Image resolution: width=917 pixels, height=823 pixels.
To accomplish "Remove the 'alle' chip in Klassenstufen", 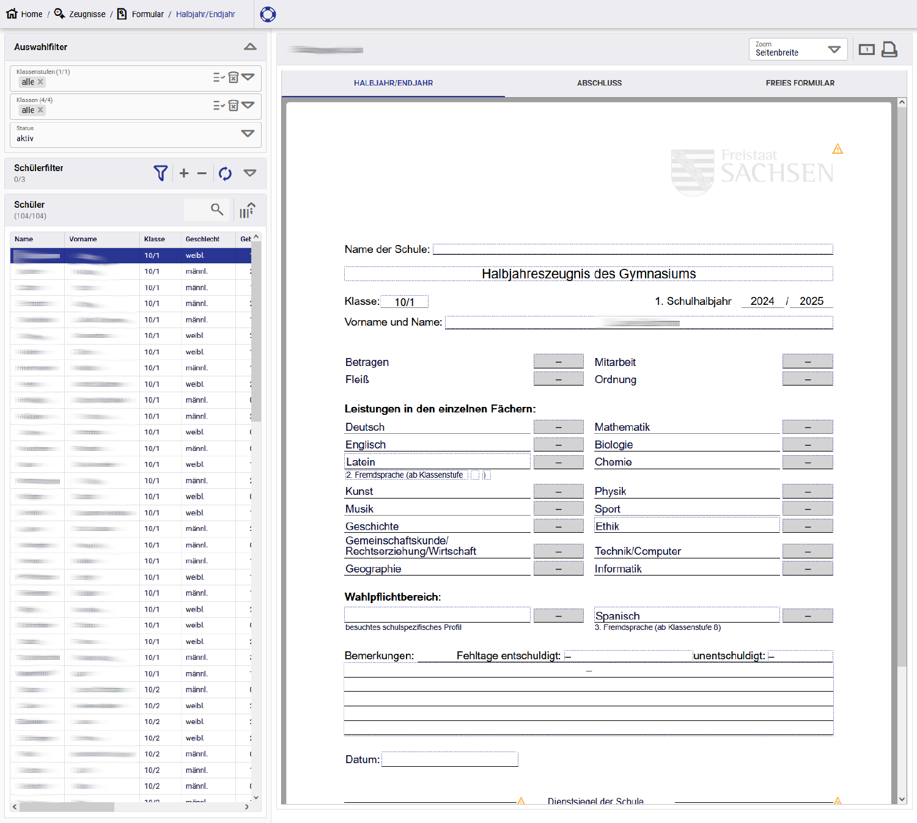I will [x=40, y=82].
